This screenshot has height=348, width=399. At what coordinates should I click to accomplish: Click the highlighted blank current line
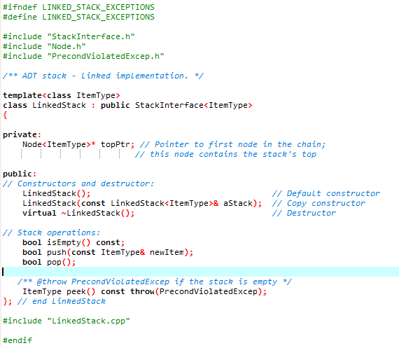(x=200, y=272)
